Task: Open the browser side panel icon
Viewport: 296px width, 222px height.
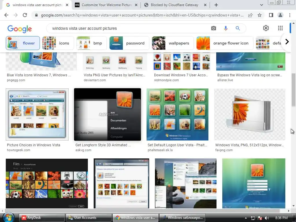Action: 271,15
